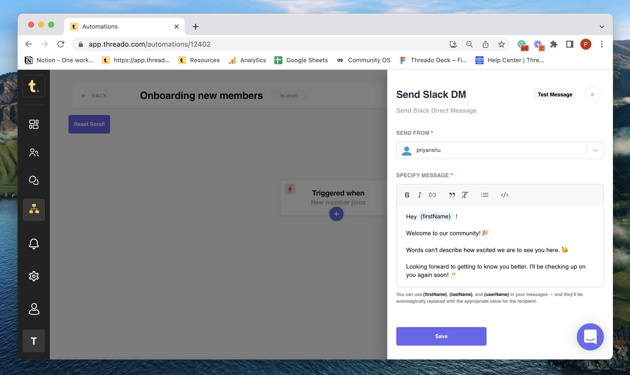Expand the Send From dropdown
The height and width of the screenshot is (375, 630).
[x=595, y=150]
